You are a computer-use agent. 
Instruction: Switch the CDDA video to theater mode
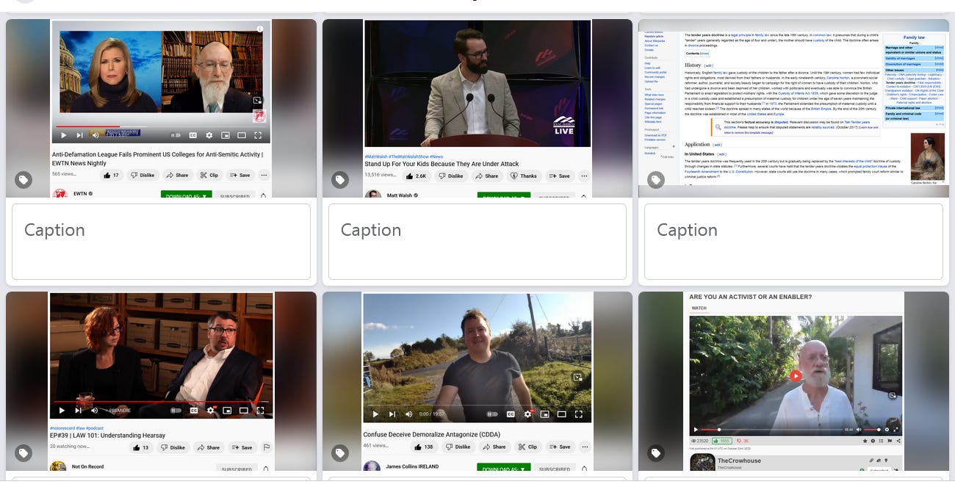pyautogui.click(x=562, y=414)
